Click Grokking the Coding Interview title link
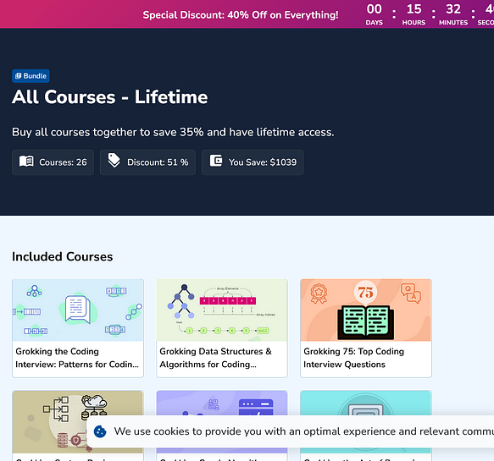The height and width of the screenshot is (461, 494). click(77, 358)
